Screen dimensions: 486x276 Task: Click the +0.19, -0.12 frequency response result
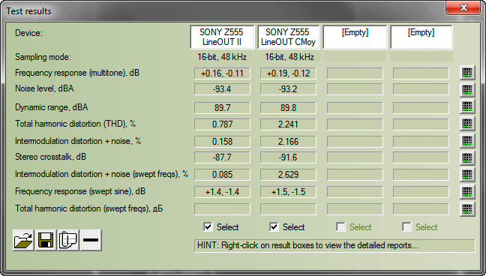(x=288, y=73)
